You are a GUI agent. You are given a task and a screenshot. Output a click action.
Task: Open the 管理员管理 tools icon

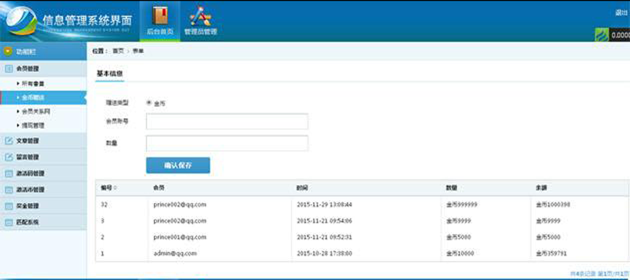pos(201,16)
